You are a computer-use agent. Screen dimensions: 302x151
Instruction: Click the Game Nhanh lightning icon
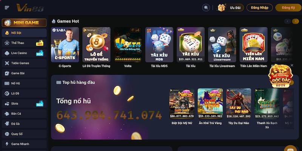coord(7,144)
